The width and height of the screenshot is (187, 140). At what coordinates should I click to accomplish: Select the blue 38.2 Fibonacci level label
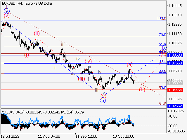coord(162,61)
